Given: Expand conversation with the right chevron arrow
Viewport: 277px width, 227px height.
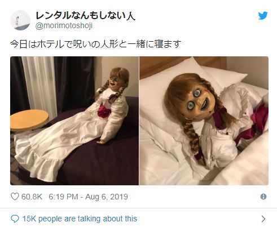Looking at the screenshot, I should pyautogui.click(x=263, y=219).
